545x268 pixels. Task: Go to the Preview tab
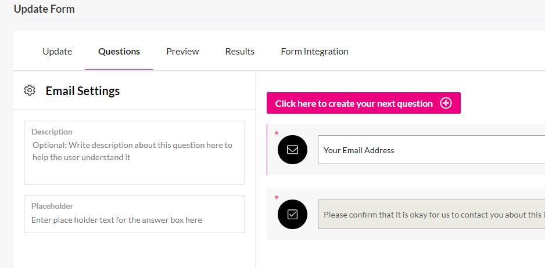[182, 52]
